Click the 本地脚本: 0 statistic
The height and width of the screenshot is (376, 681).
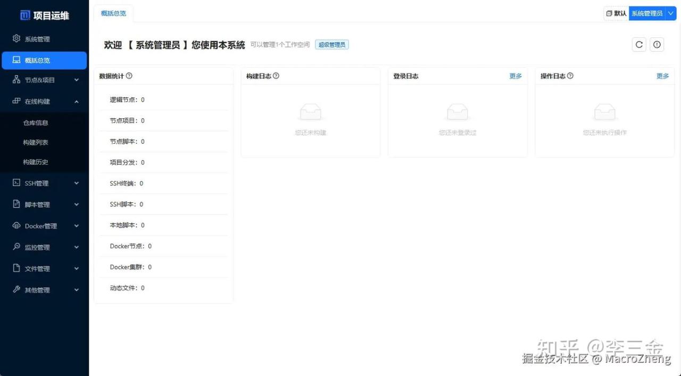click(127, 225)
